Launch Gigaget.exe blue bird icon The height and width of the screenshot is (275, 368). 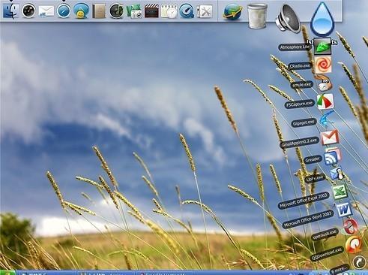coord(327,119)
